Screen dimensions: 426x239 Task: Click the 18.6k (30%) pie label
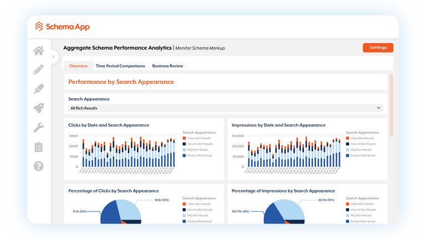161,200
